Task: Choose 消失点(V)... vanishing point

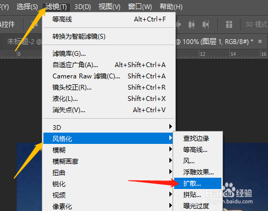Action: coord(109,110)
